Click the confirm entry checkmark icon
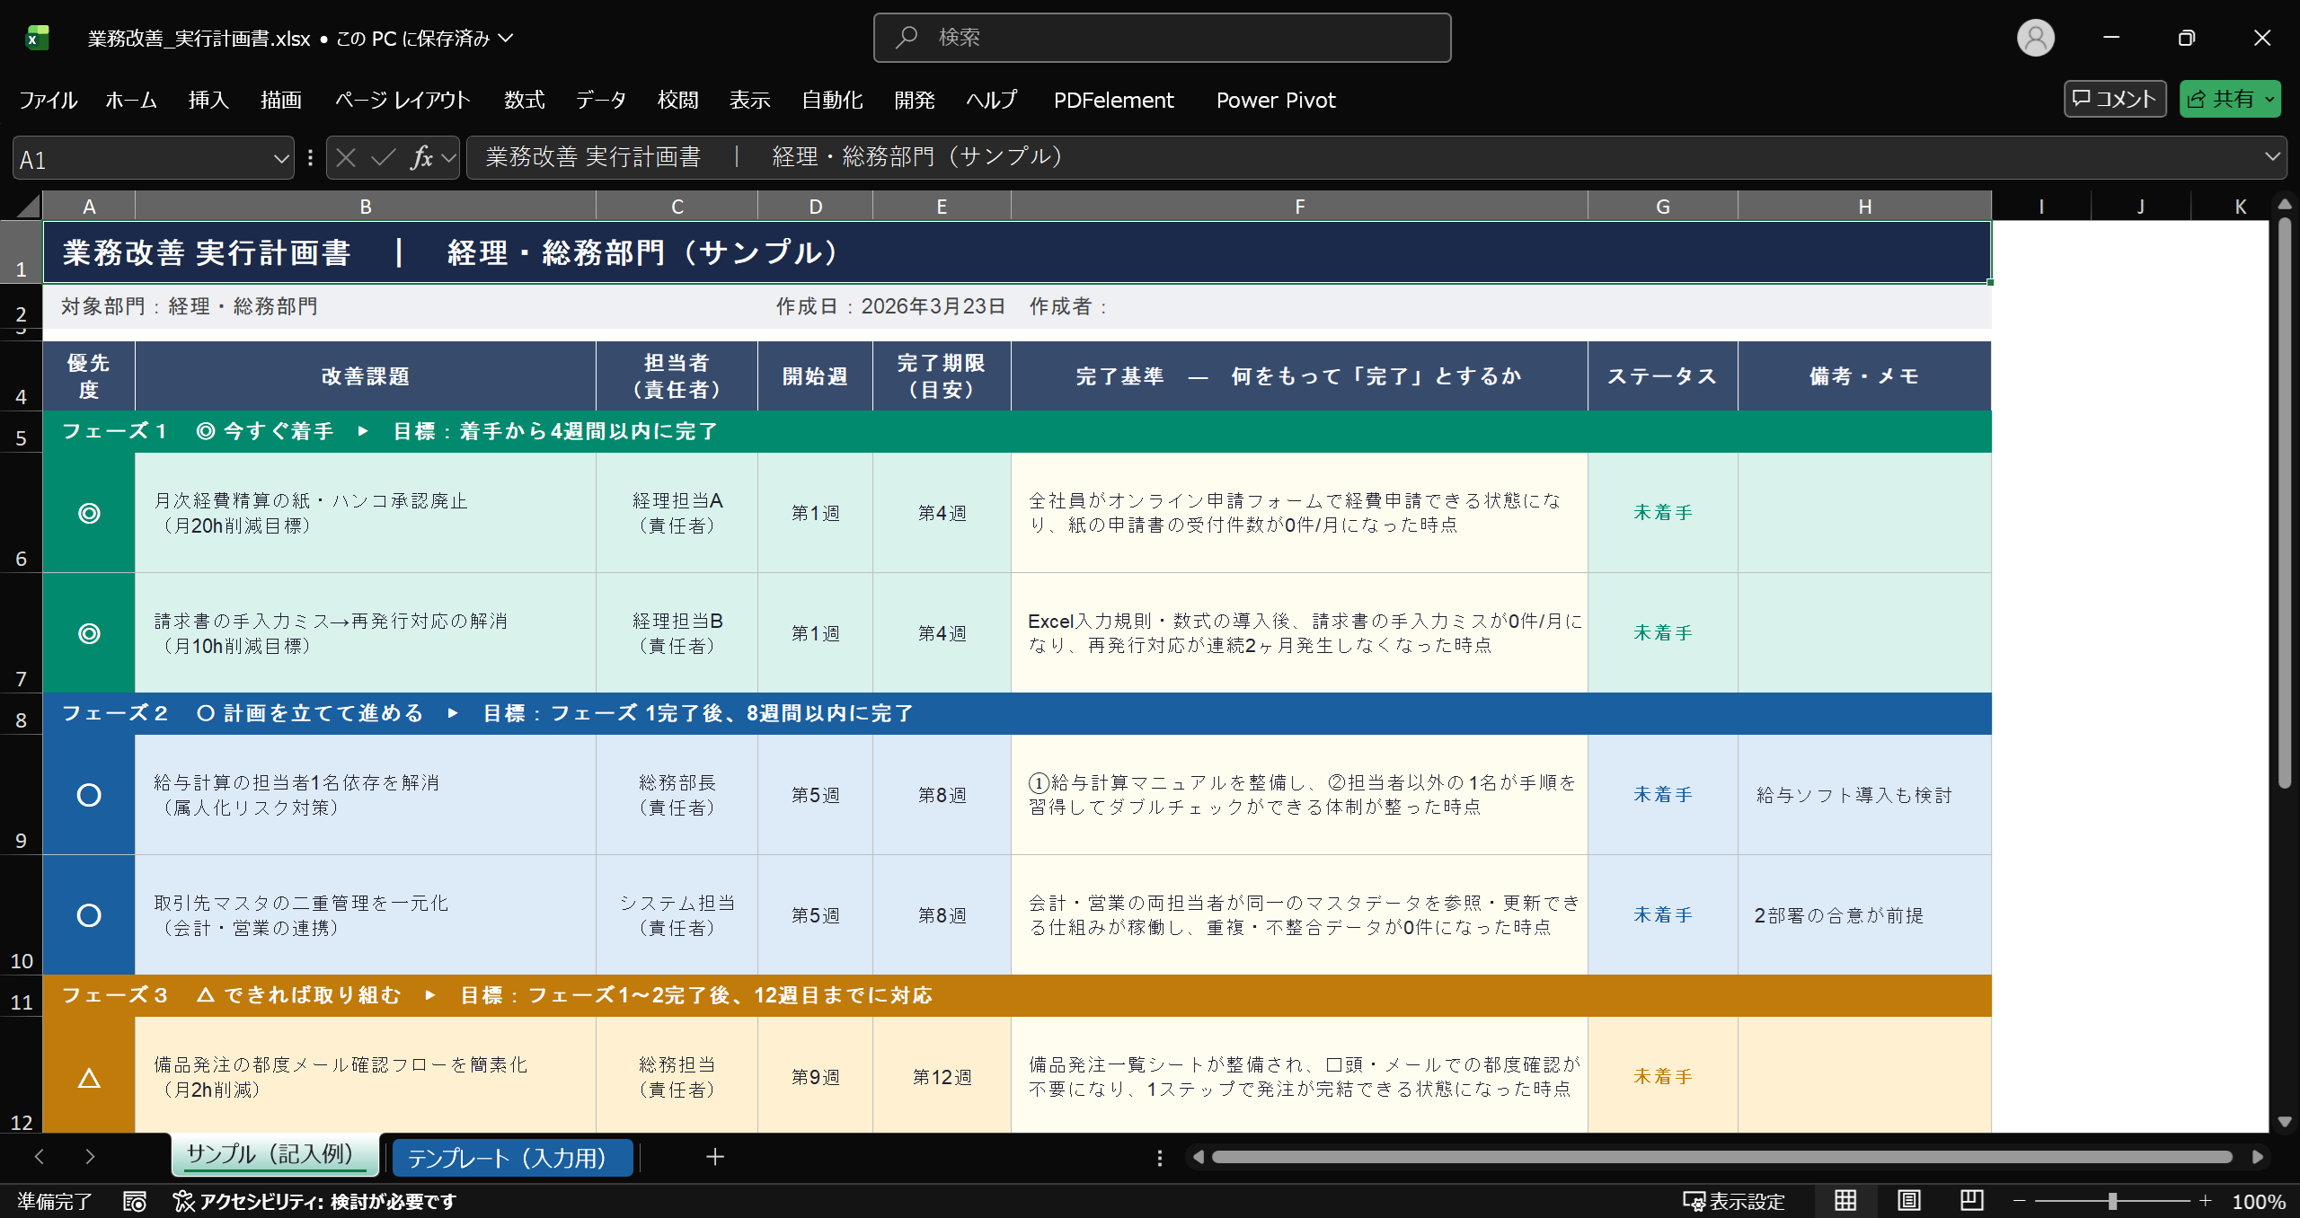 point(384,158)
